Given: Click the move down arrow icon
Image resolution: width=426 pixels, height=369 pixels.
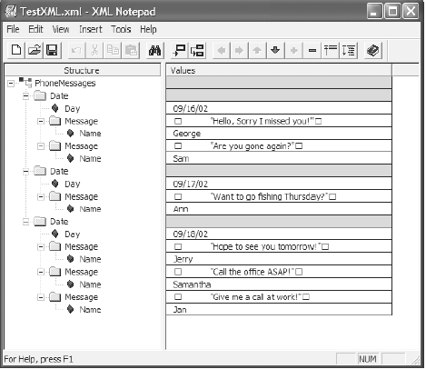Looking at the screenshot, I should (275, 50).
